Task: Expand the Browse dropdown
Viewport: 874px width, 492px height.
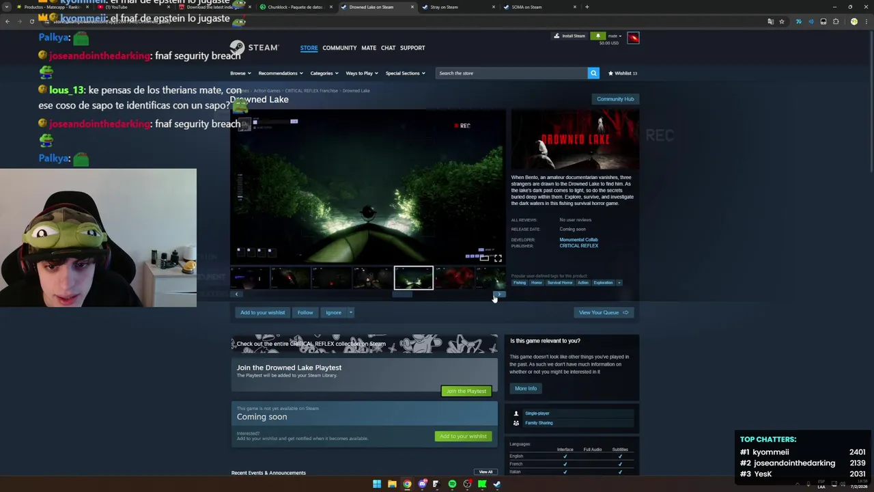Action: tap(240, 73)
